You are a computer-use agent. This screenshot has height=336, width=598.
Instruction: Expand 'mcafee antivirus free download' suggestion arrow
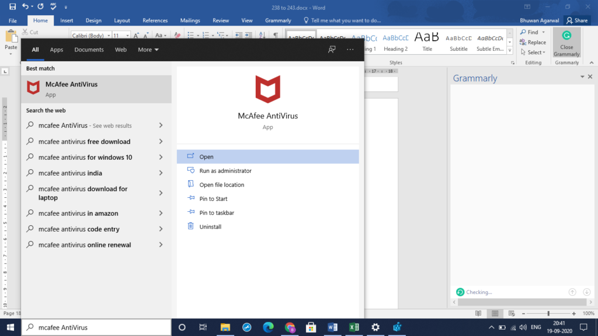(x=161, y=141)
